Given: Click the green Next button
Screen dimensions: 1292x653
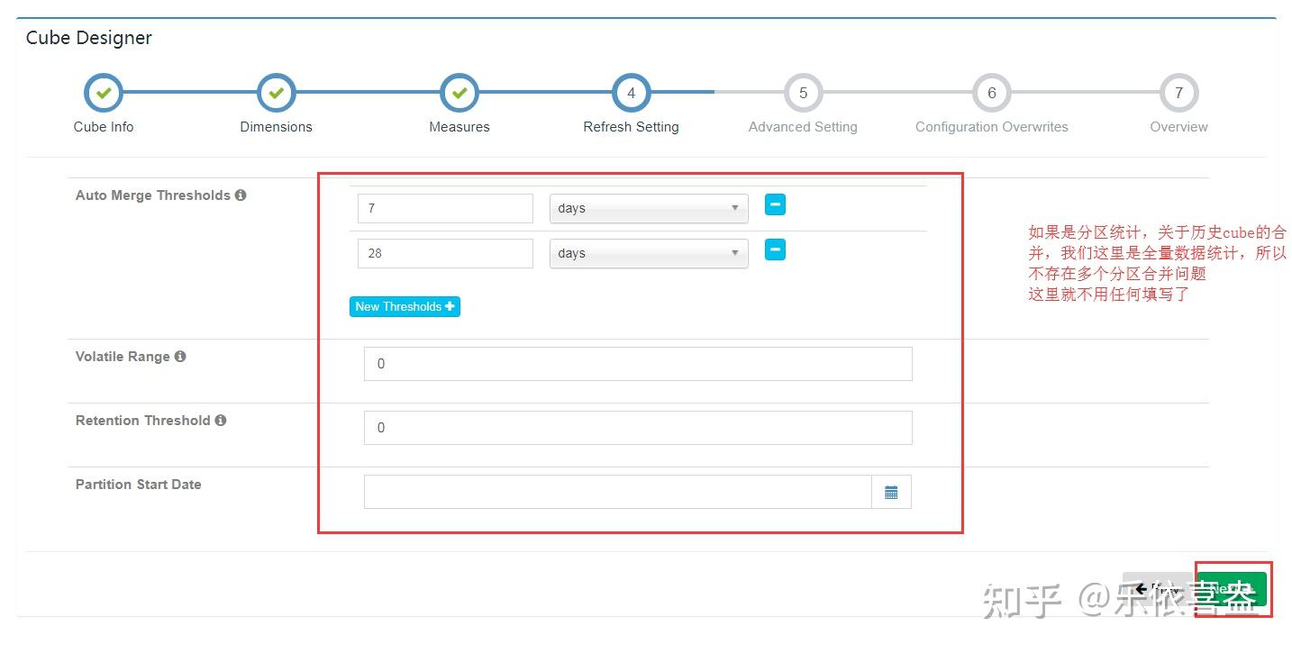Looking at the screenshot, I should [x=1233, y=589].
